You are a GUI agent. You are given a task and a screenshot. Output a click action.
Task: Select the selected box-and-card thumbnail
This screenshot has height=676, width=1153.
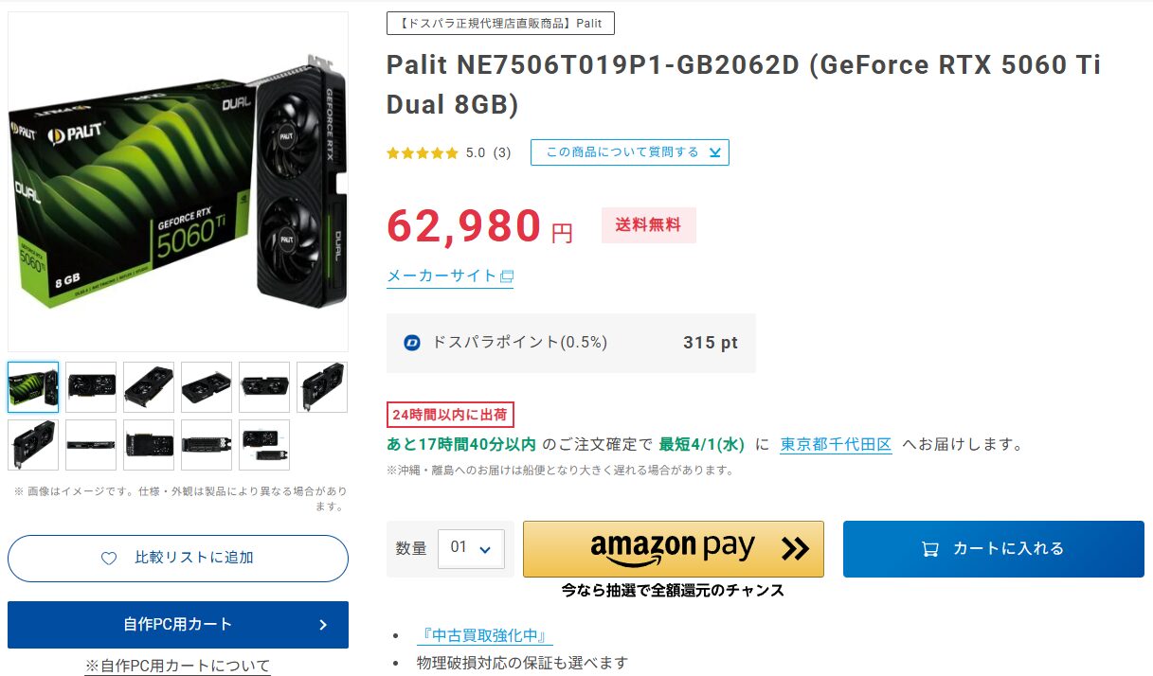(x=33, y=386)
